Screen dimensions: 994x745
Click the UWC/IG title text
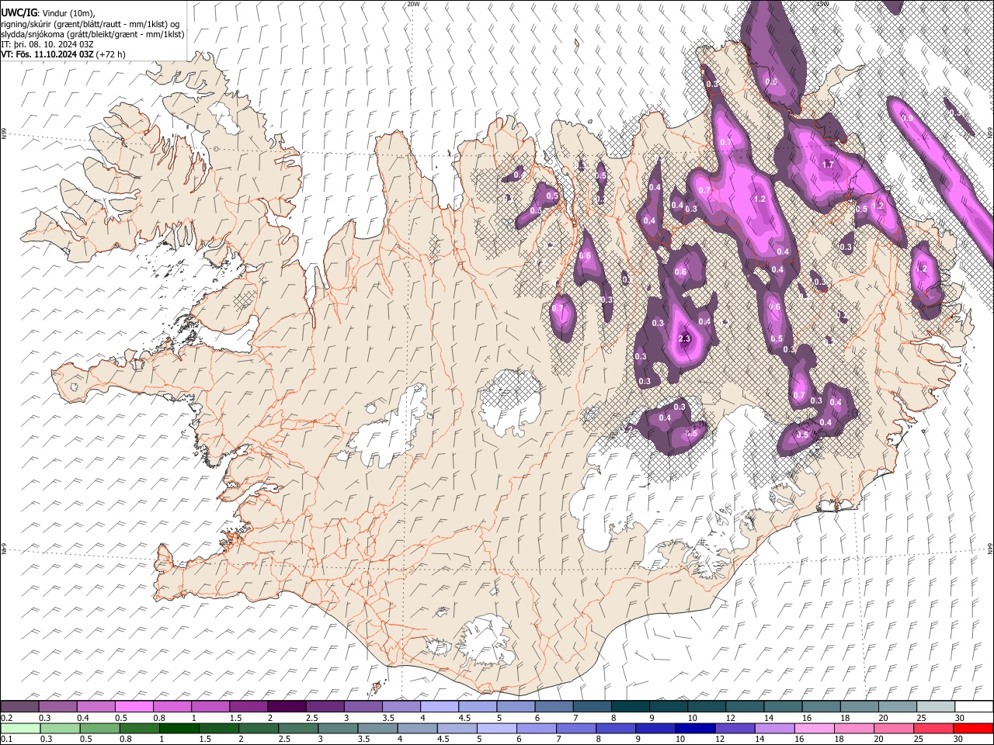click(18, 12)
